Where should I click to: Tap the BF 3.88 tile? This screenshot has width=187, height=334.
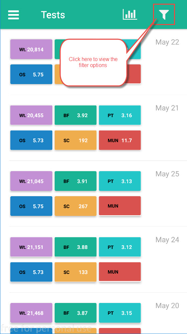76,247
